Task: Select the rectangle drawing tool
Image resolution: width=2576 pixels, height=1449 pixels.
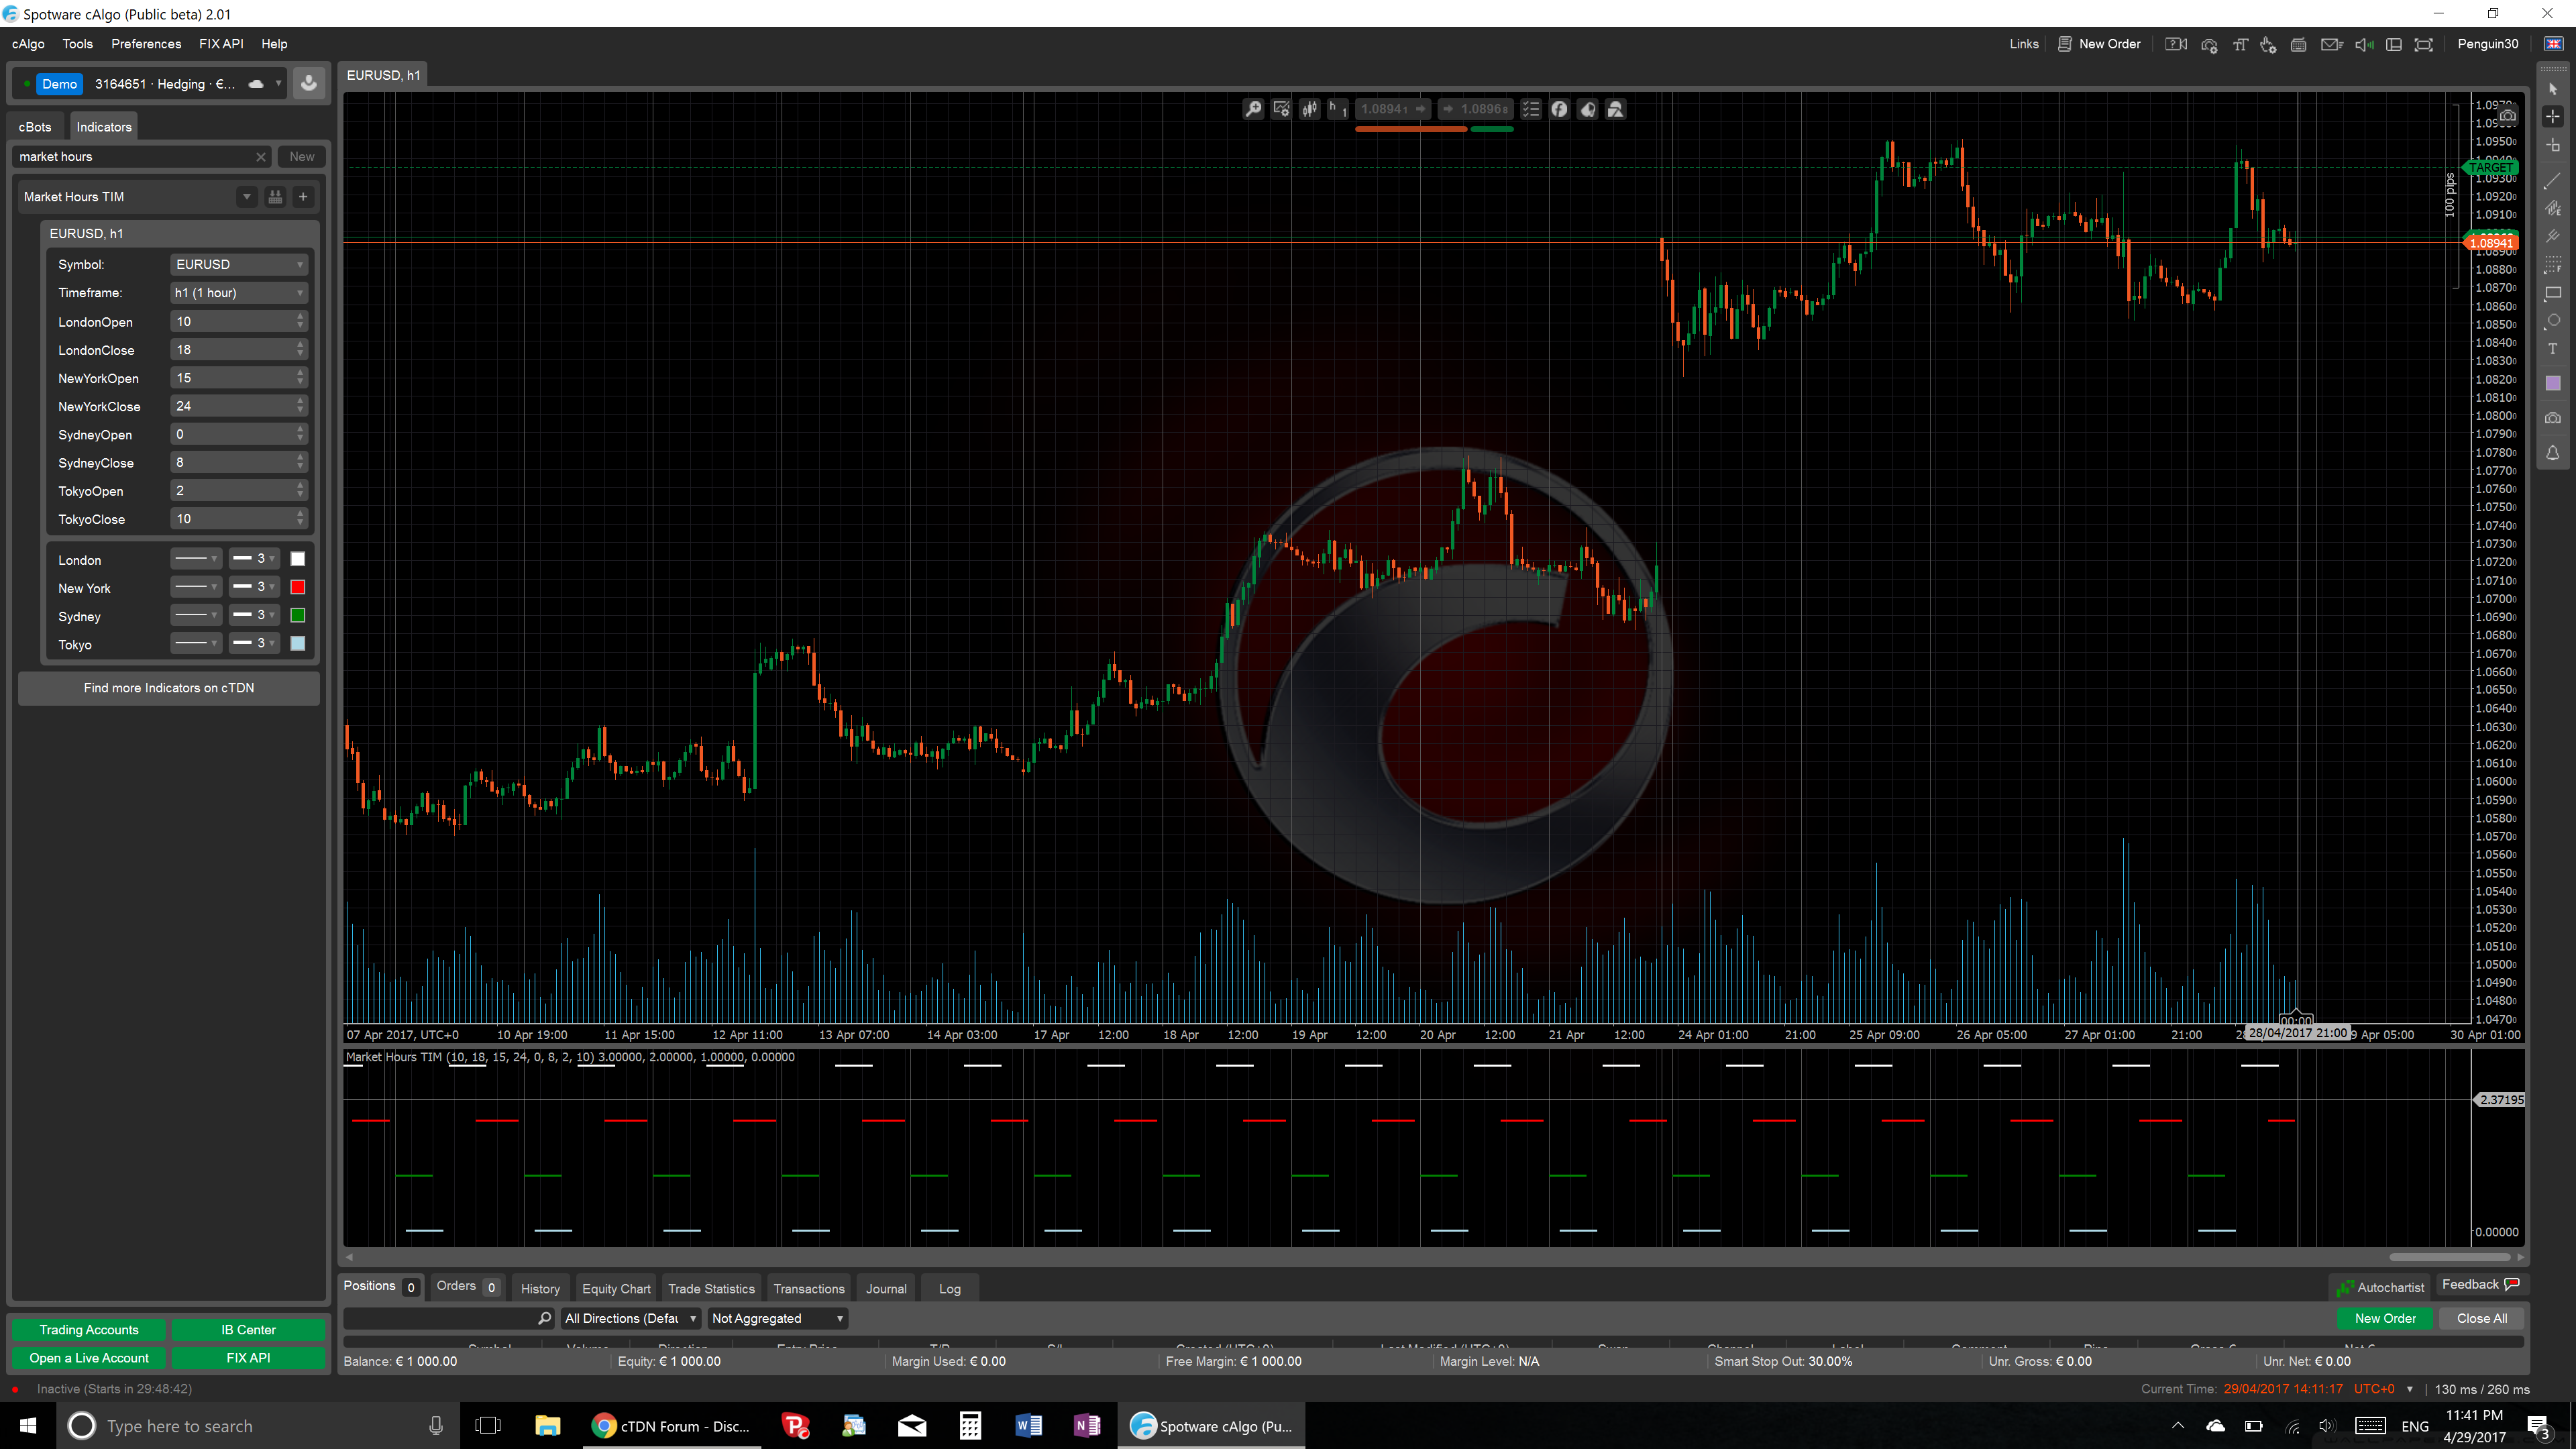Action: 2553,293
